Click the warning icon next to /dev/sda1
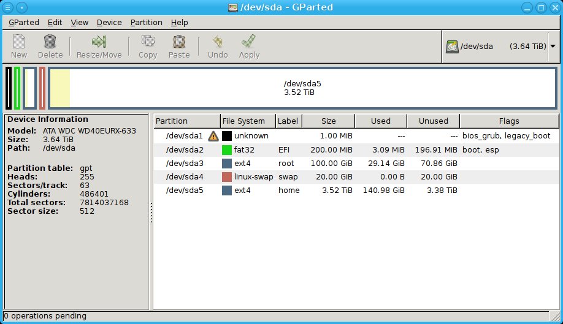This screenshot has width=563, height=324. [x=213, y=136]
